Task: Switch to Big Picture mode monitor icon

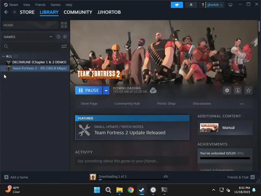Action: pos(230,5)
